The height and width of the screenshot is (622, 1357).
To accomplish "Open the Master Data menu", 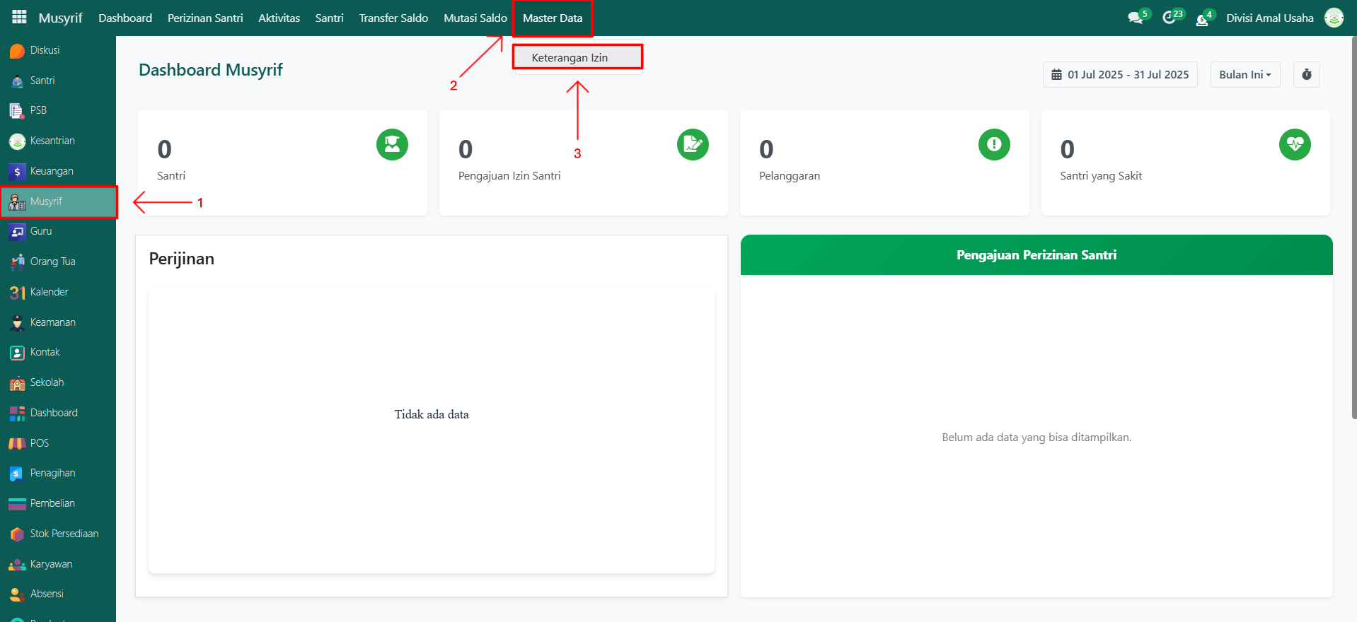I will click(x=552, y=18).
